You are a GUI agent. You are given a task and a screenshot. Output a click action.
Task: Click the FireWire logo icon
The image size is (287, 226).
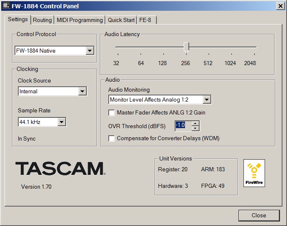point(254,173)
